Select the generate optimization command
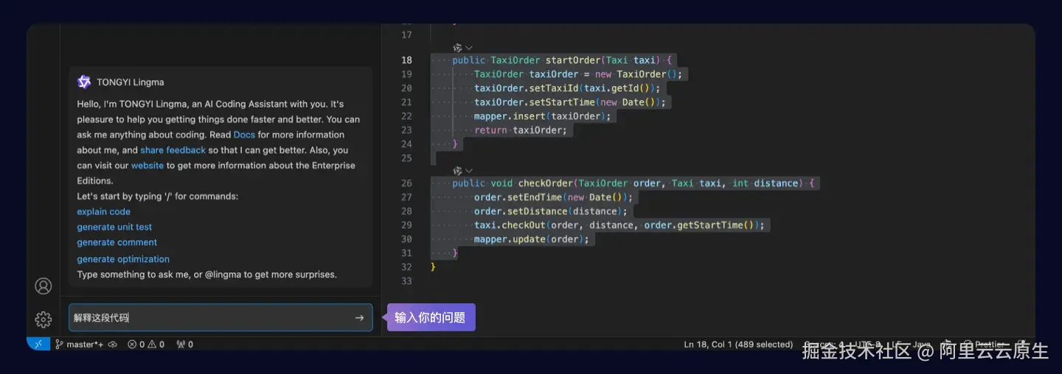The height and width of the screenshot is (374, 1062). (123, 259)
